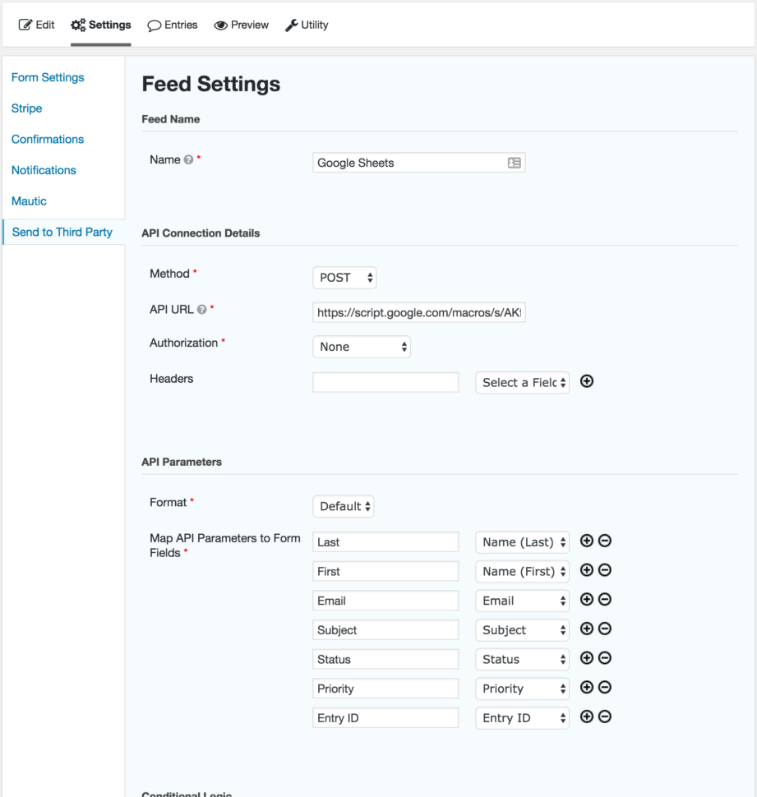757x797 pixels.
Task: Open the Edit tab
Action: click(37, 25)
